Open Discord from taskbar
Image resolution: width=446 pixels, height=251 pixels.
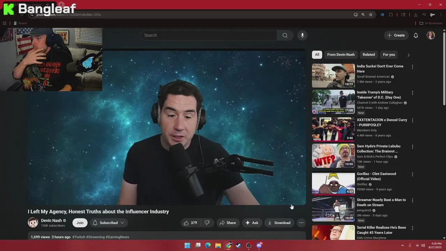(259, 245)
